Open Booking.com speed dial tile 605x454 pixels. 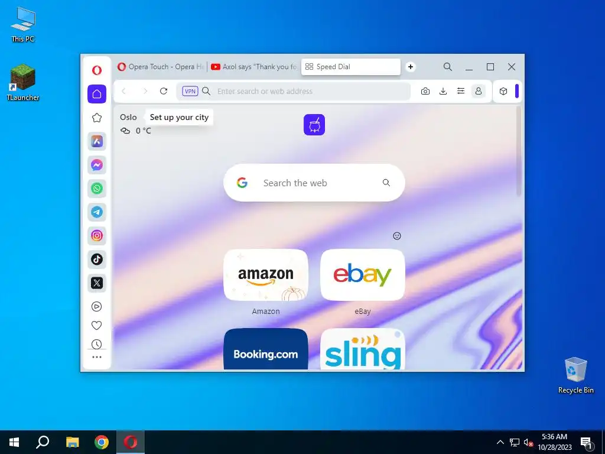pos(266,349)
